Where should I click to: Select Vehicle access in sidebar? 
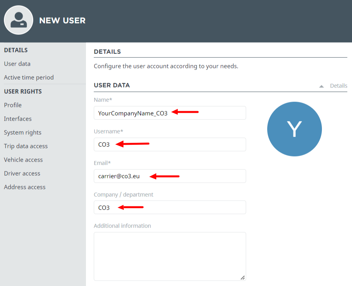[23, 160]
